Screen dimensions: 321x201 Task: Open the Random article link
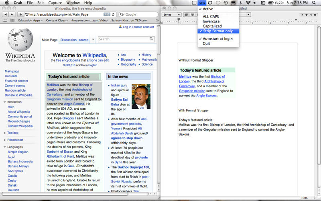coord(15,90)
